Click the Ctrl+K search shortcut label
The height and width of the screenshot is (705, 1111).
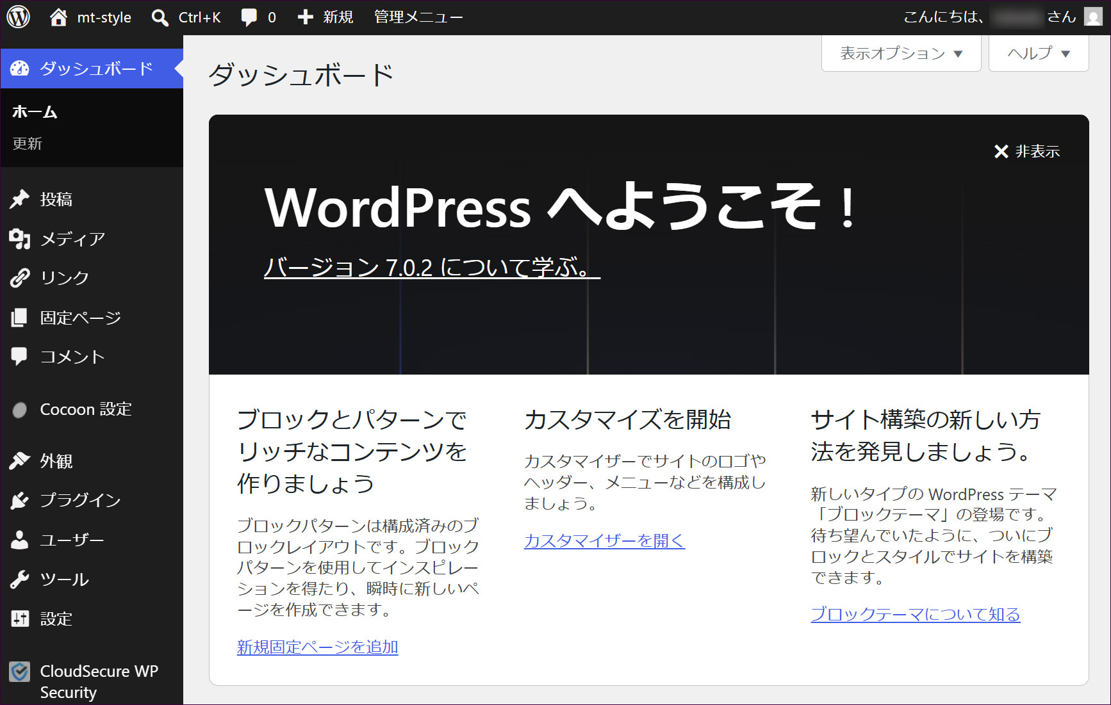click(x=200, y=17)
